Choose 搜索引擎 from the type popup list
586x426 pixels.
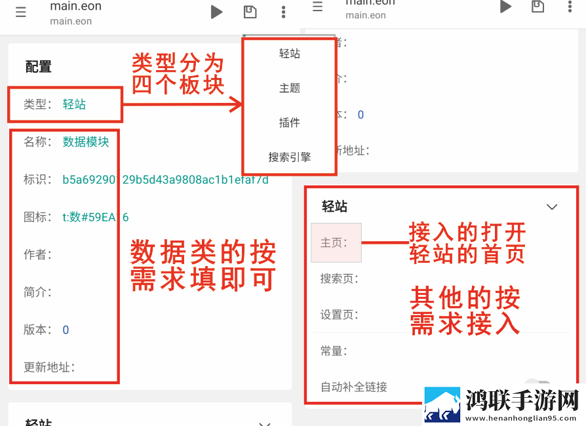coord(290,157)
